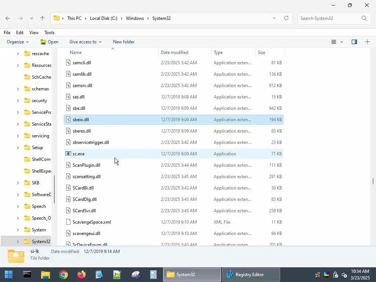This screenshot has width=376, height=282.
Task: Open the view options dropdown arrow
Action: point(341,42)
